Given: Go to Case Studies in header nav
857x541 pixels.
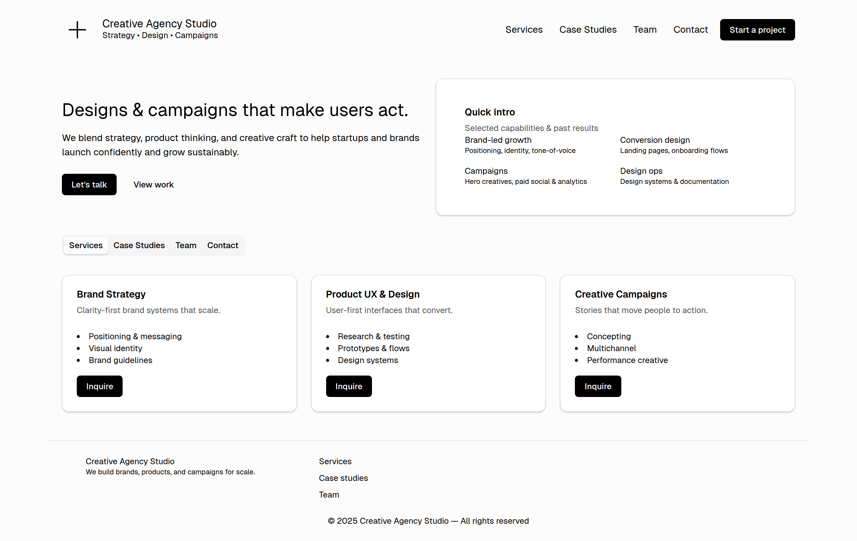Looking at the screenshot, I should coord(588,29).
